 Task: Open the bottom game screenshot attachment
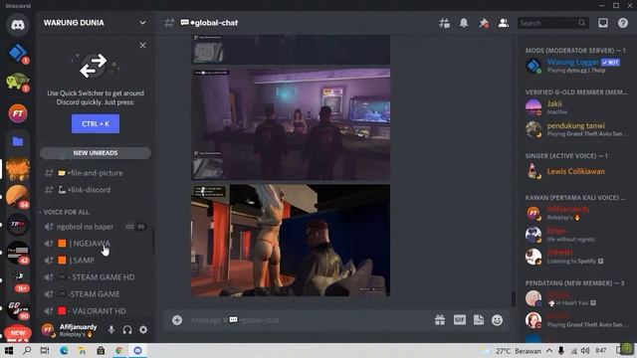(291, 241)
